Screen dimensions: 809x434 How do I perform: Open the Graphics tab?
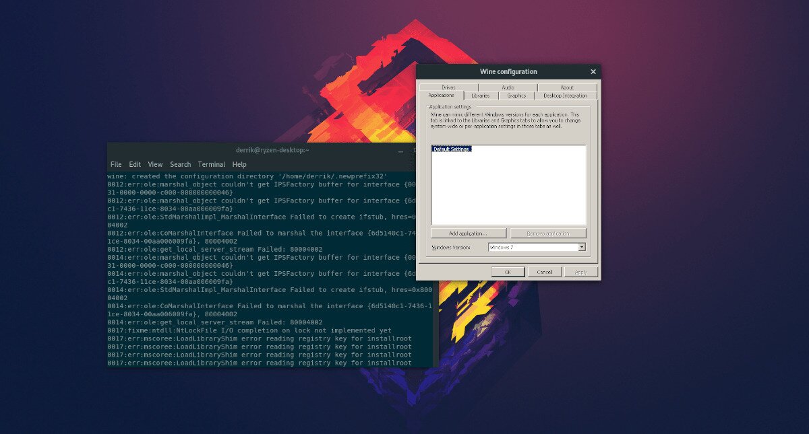[x=516, y=95]
